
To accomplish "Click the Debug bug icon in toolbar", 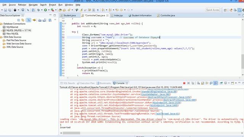I will click(39, 10).
